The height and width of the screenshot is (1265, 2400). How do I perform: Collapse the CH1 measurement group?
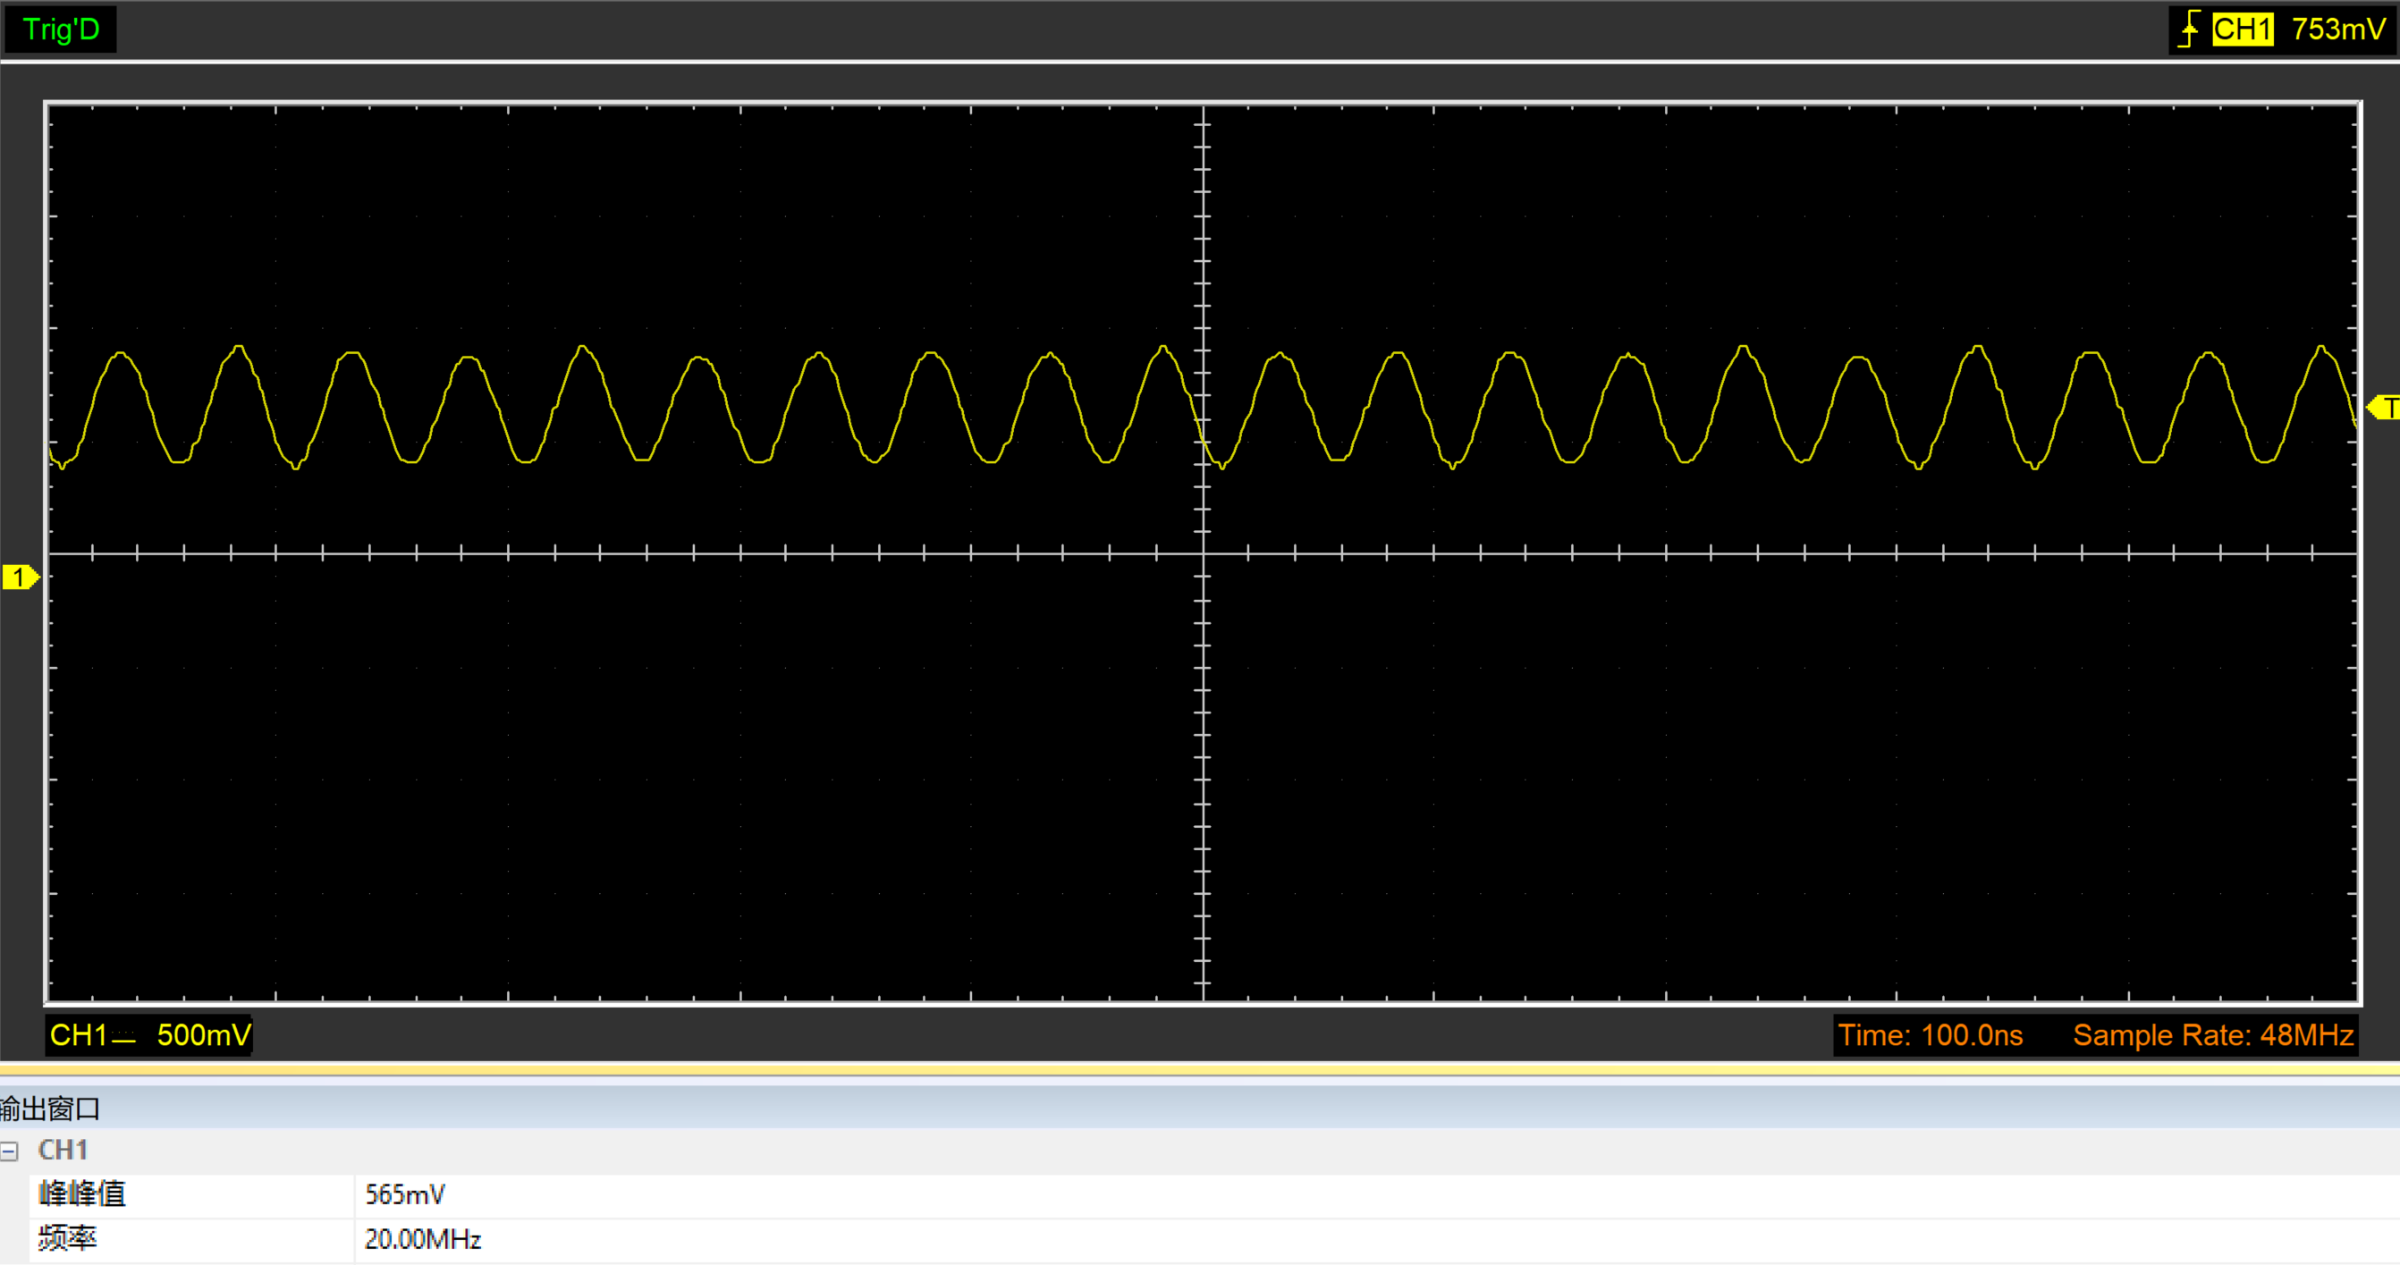(9, 1151)
